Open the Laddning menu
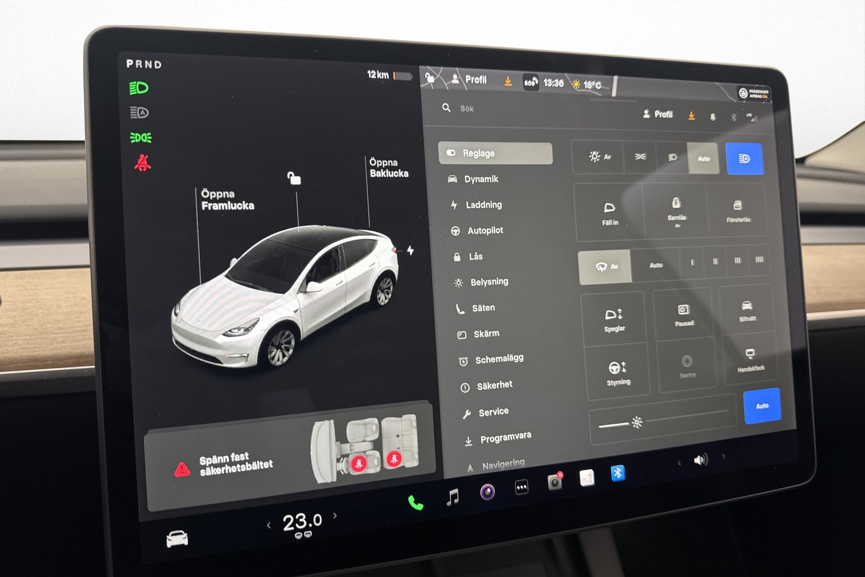This screenshot has height=577, width=865. tap(483, 205)
